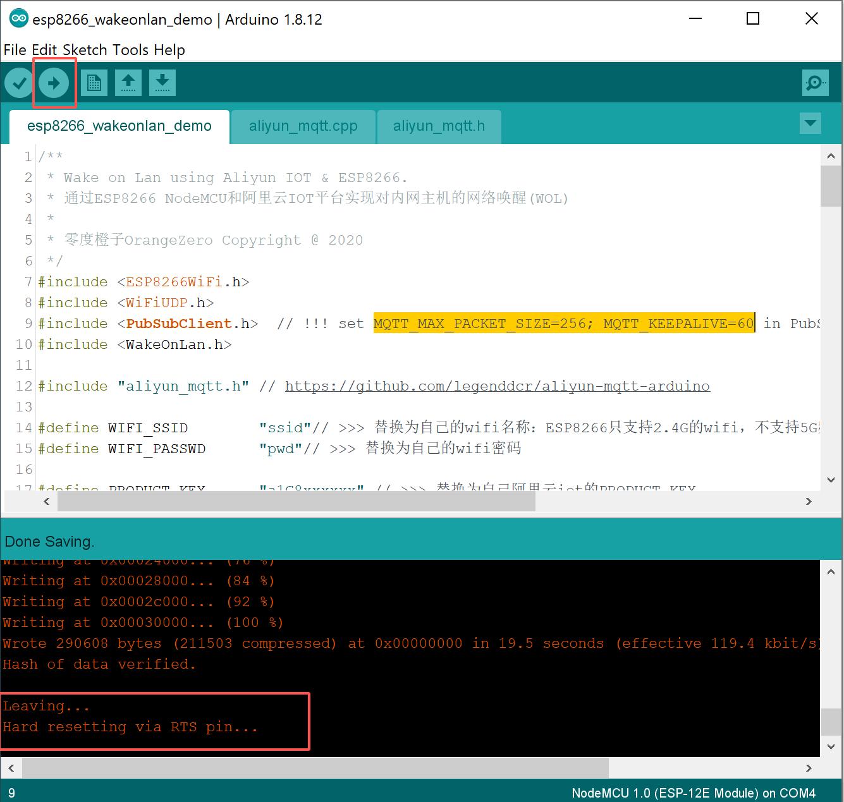This screenshot has height=802, width=844.
Task: Click the Verify sketch icon
Action: click(x=18, y=82)
